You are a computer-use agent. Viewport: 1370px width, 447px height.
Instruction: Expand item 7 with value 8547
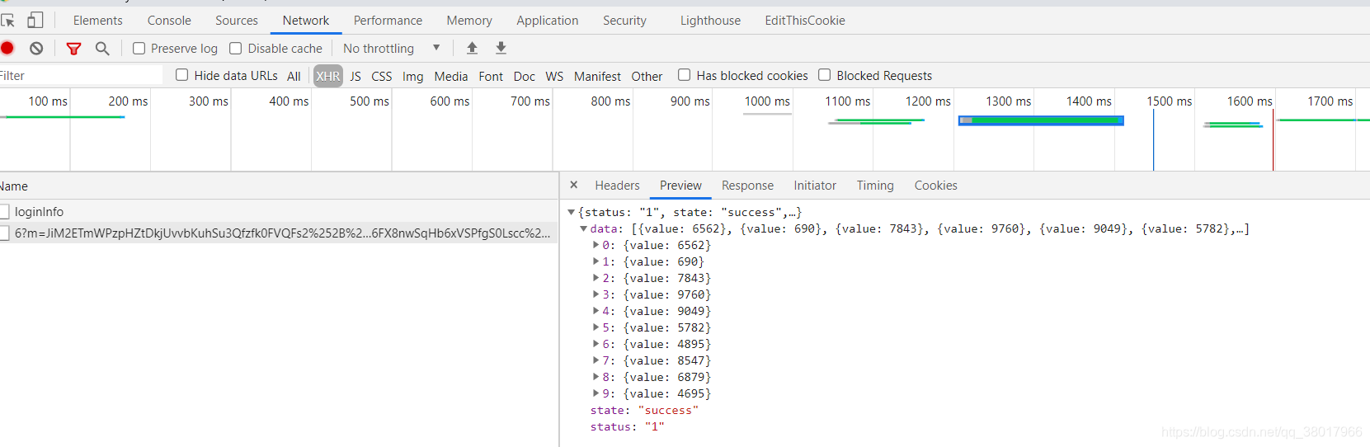click(x=596, y=360)
